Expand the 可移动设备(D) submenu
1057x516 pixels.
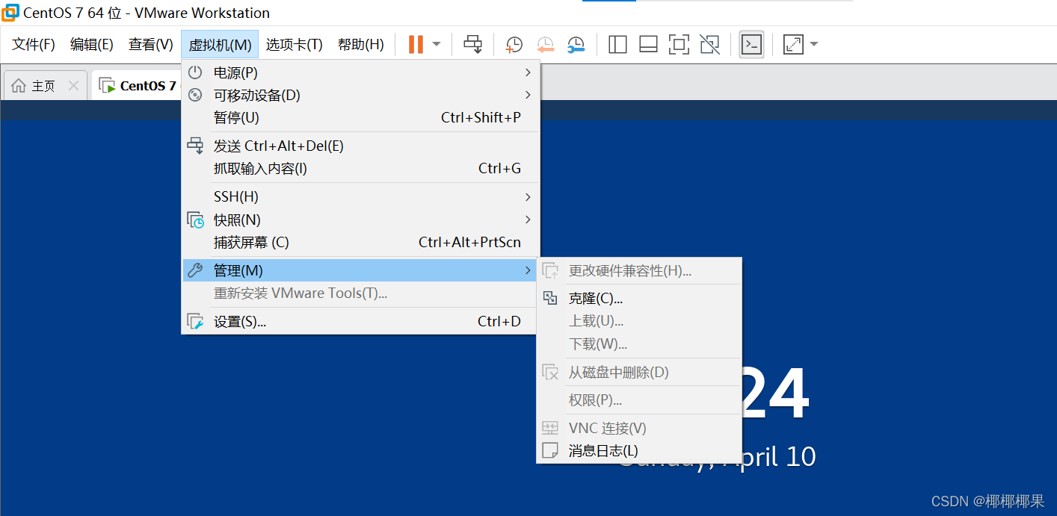point(360,95)
